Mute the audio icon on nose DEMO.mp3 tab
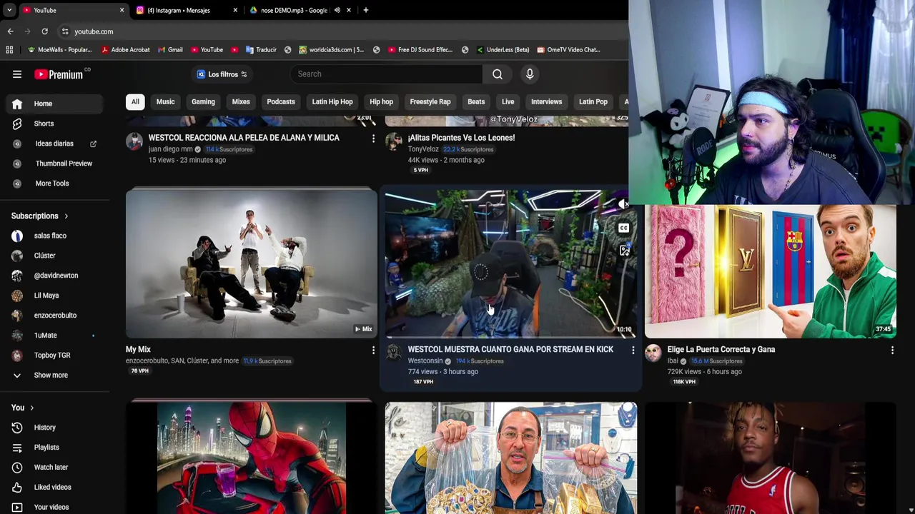Image resolution: width=915 pixels, height=514 pixels. (337, 10)
